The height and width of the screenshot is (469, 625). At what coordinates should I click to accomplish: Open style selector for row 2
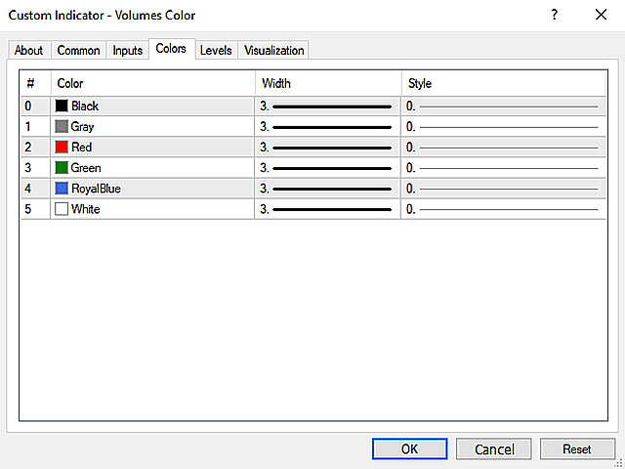tap(504, 148)
